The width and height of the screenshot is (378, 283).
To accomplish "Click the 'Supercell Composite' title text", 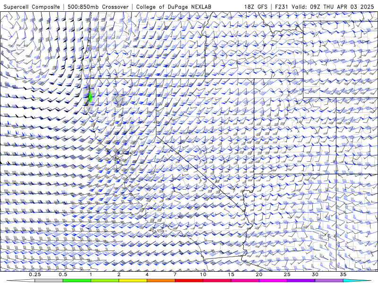I will pyautogui.click(x=32, y=7).
